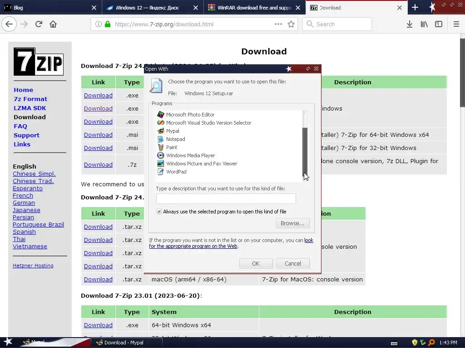Image resolution: width=465 pixels, height=348 pixels.
Task: Click the browser forward arrow
Action: point(24,24)
